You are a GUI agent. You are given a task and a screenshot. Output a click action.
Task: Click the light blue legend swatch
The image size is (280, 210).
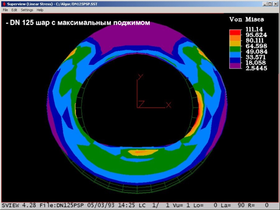point(235,55)
